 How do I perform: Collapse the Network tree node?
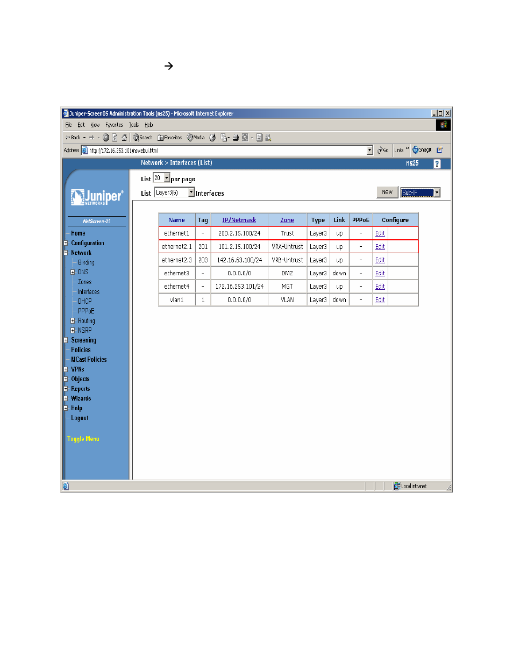click(x=66, y=253)
